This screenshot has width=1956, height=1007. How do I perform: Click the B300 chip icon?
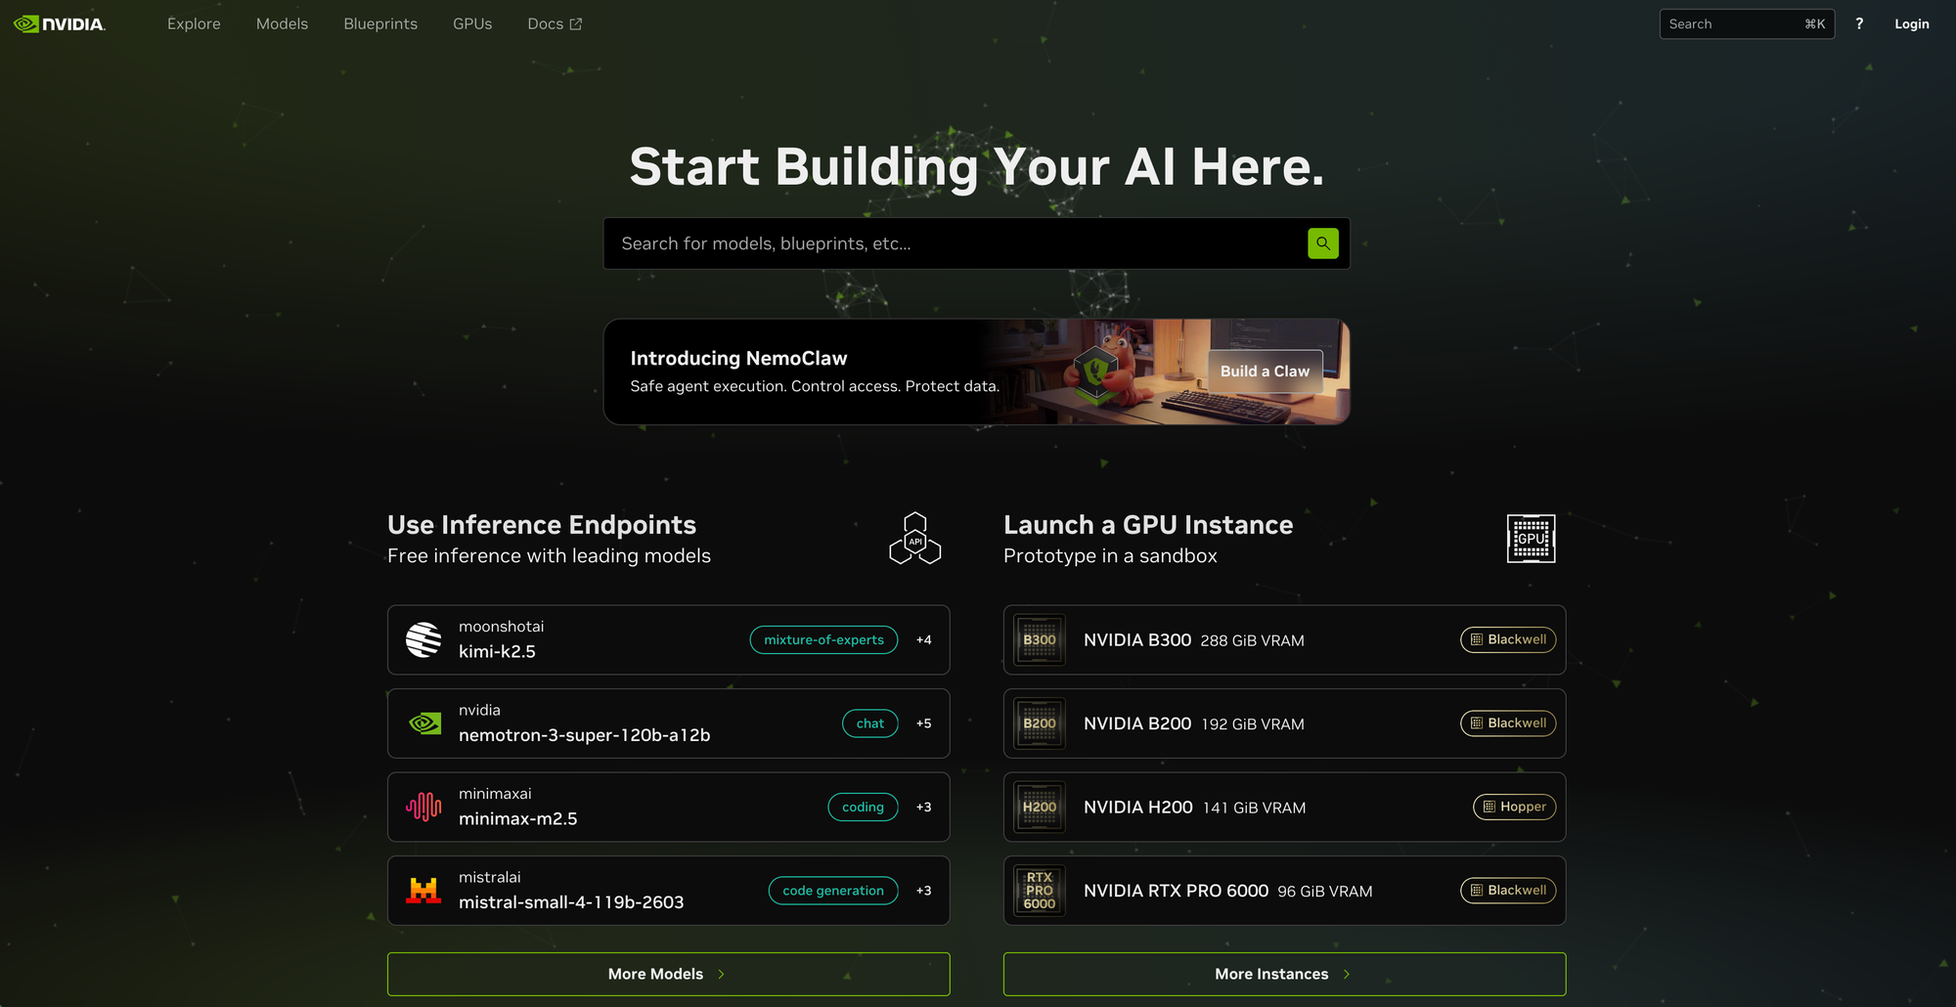click(x=1039, y=639)
